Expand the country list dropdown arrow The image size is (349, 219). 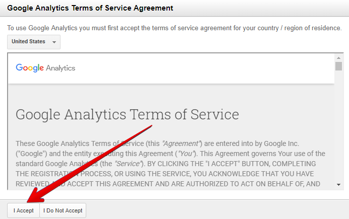[54, 42]
